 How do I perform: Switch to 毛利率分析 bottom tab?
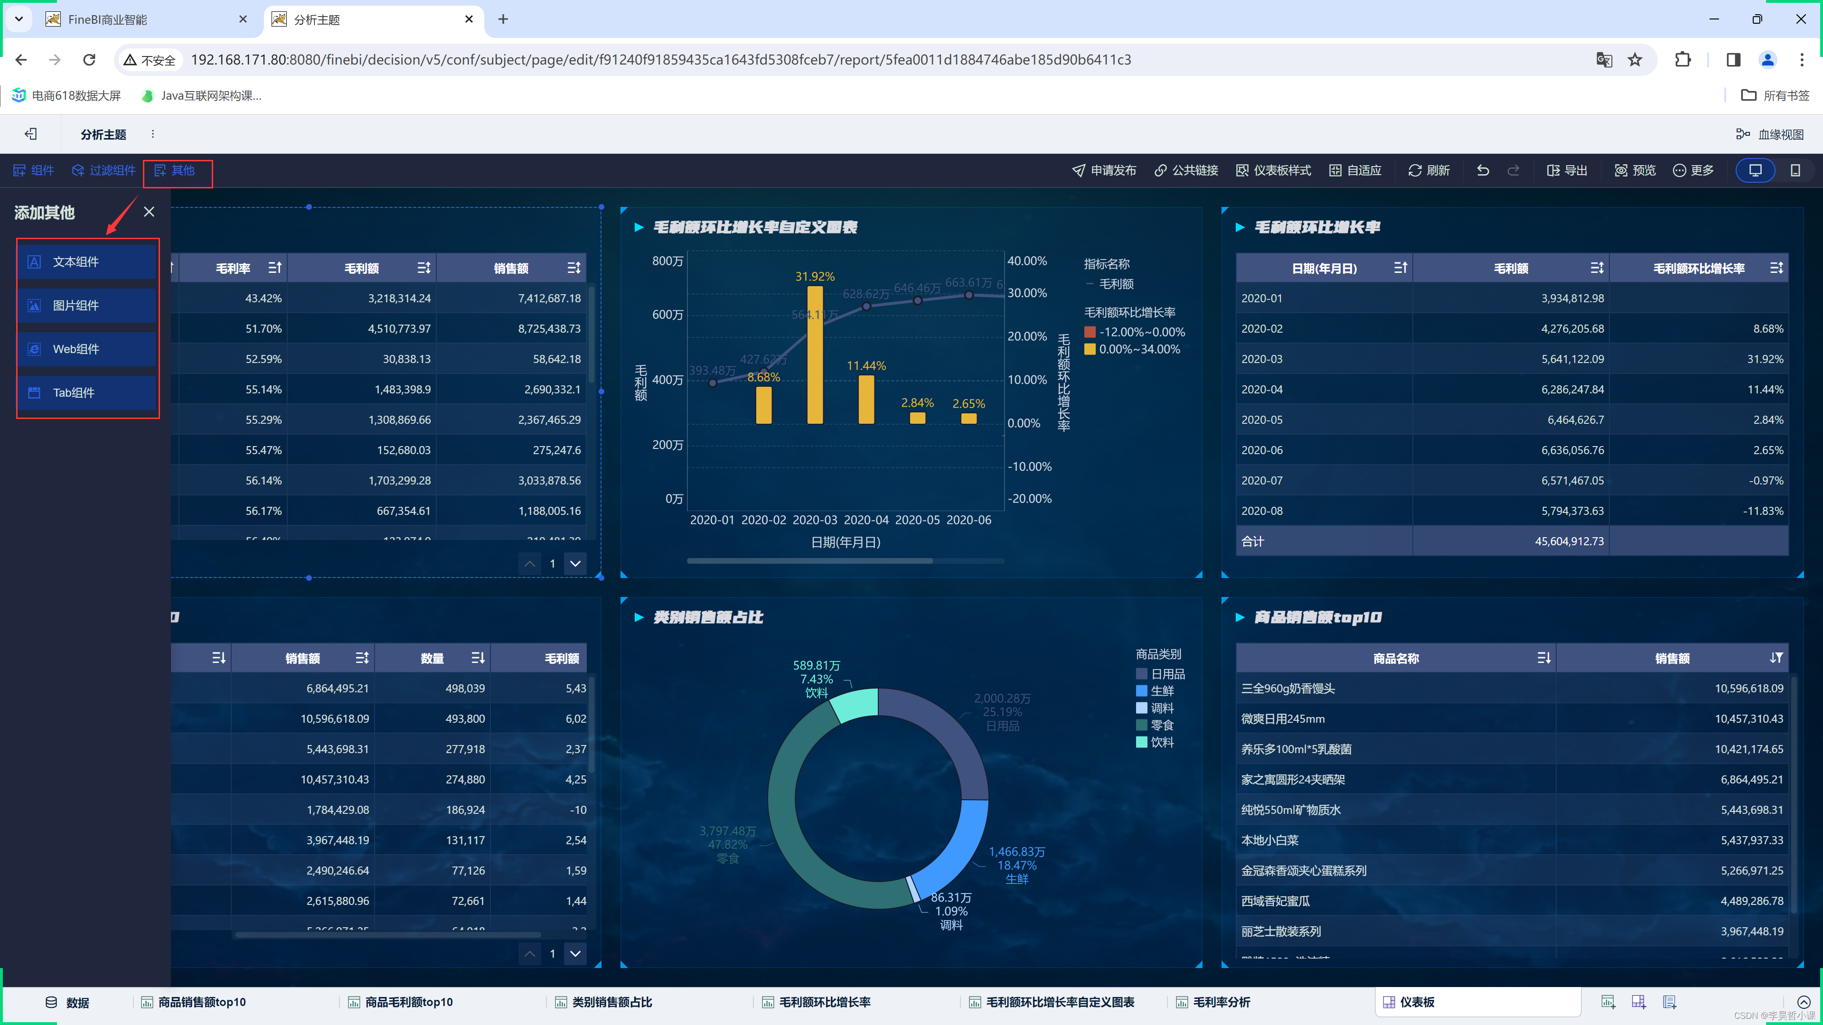pos(1213,1002)
